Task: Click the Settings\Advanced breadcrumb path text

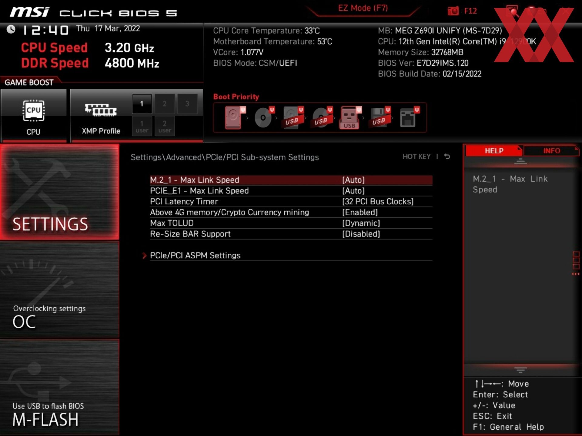Action: 225,157
